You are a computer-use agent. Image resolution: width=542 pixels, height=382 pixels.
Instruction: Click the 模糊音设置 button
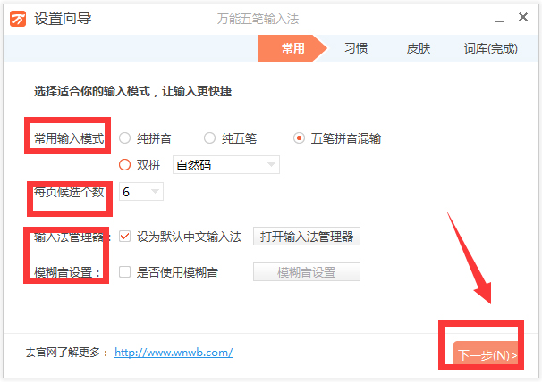[307, 272]
